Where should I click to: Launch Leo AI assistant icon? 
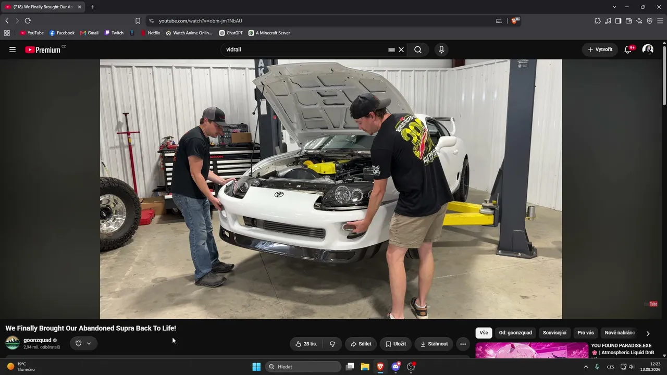639,21
